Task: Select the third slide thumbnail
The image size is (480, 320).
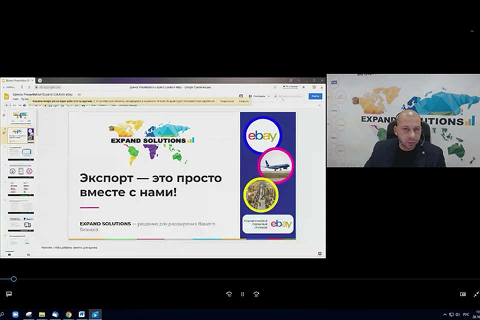Action: point(21,153)
